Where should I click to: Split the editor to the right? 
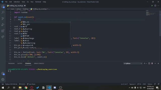(155, 6)
